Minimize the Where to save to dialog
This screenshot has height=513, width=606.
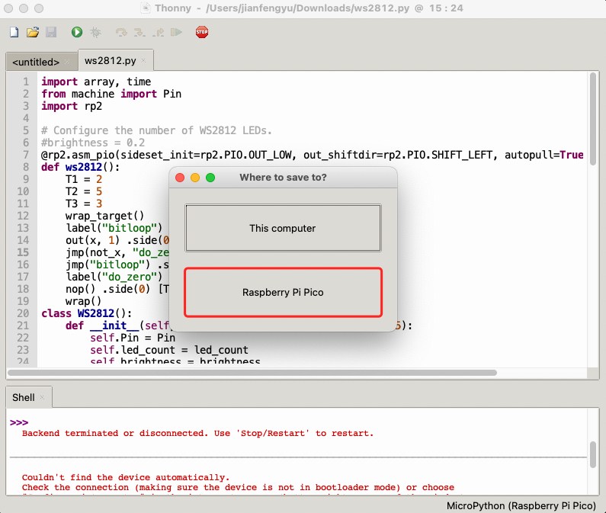pyautogui.click(x=195, y=178)
